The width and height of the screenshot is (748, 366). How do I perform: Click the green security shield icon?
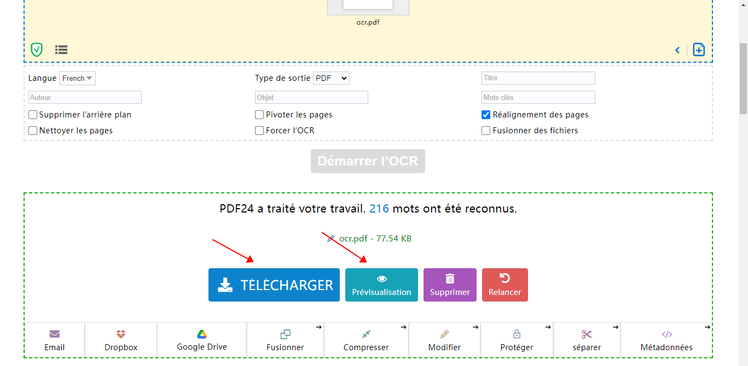(x=37, y=50)
